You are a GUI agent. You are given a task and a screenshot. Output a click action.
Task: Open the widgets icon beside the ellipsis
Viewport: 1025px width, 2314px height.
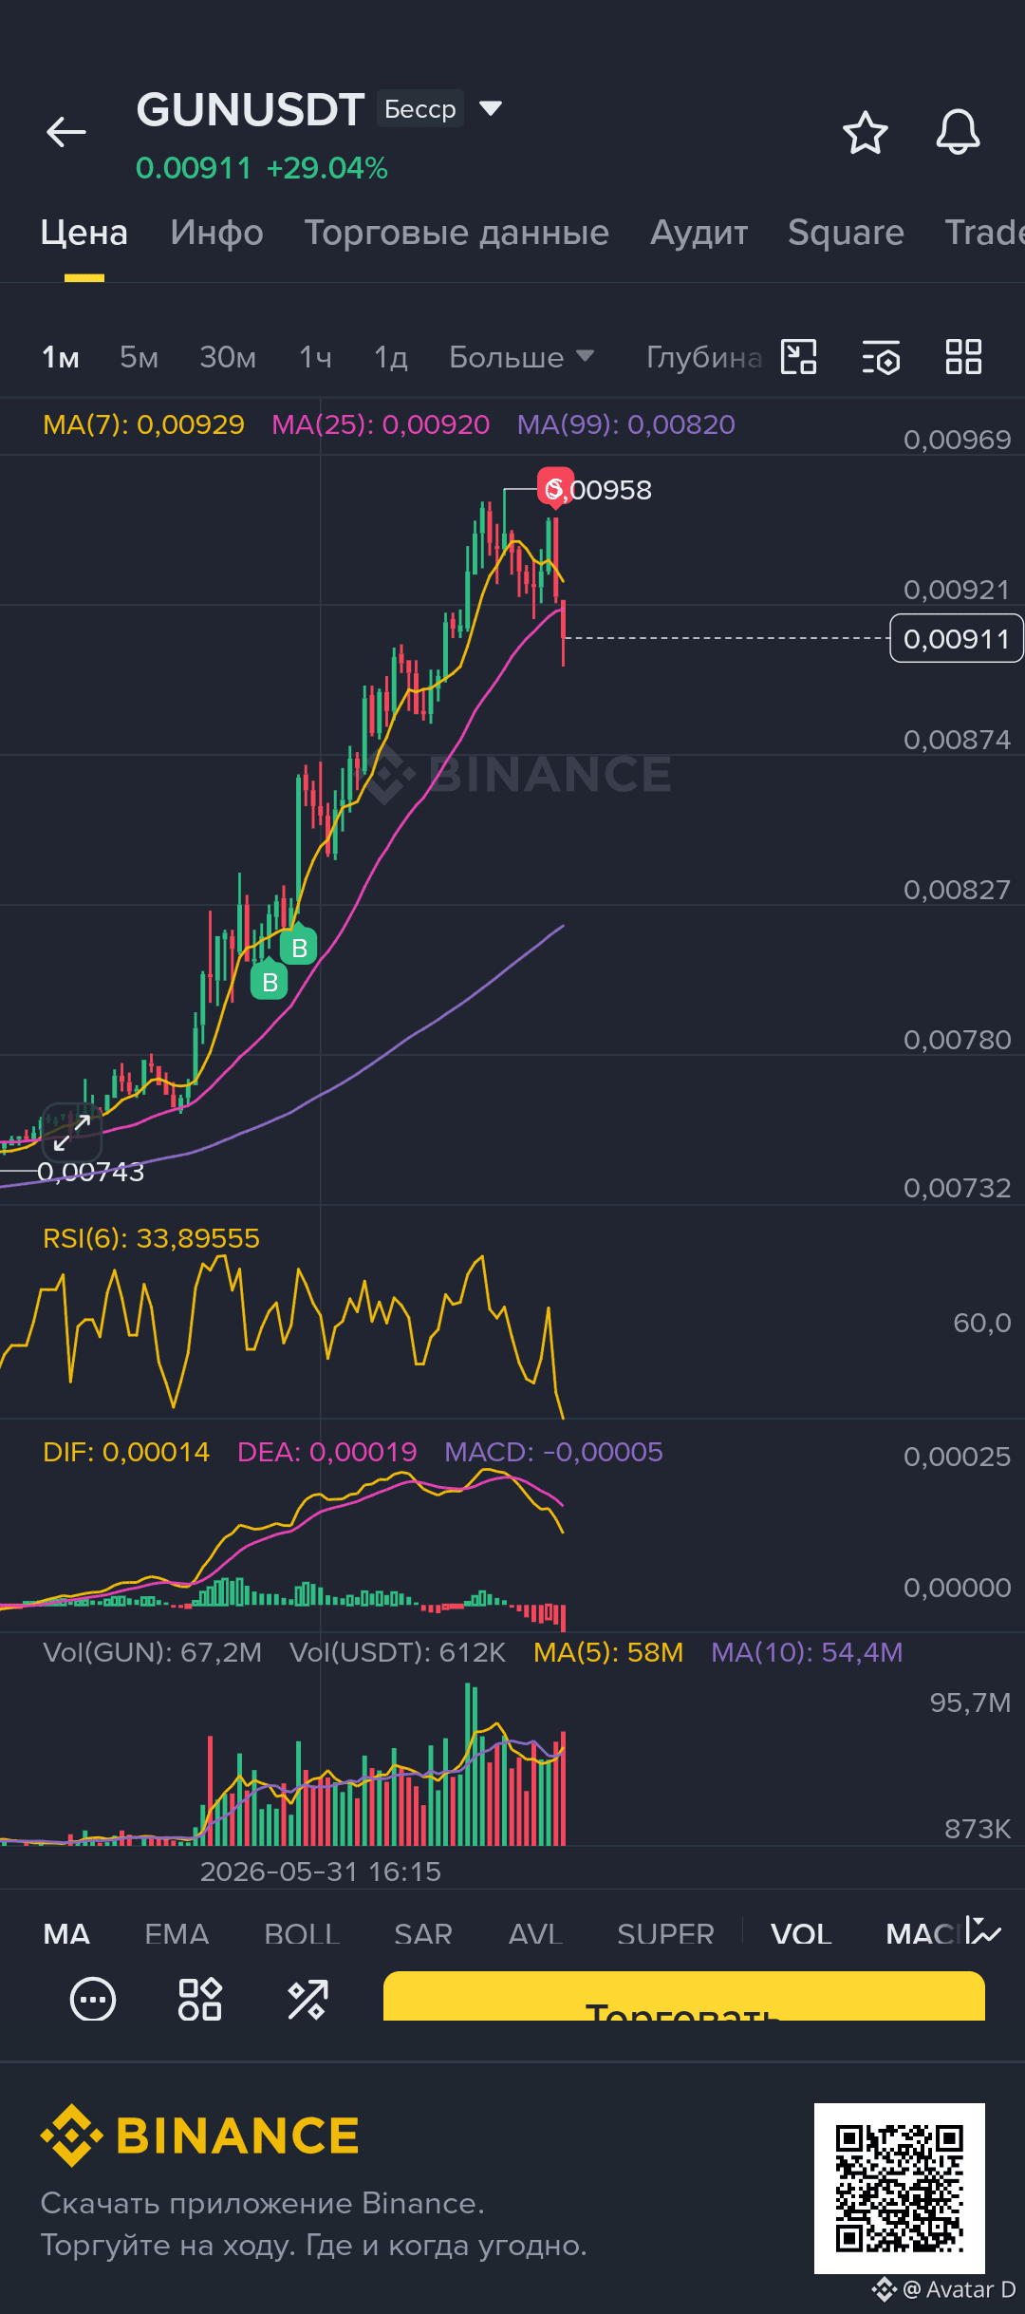[x=200, y=2000]
